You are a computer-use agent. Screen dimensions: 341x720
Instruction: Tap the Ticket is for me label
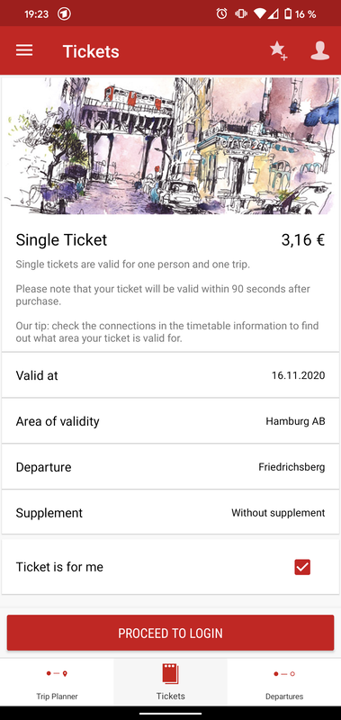point(59,567)
